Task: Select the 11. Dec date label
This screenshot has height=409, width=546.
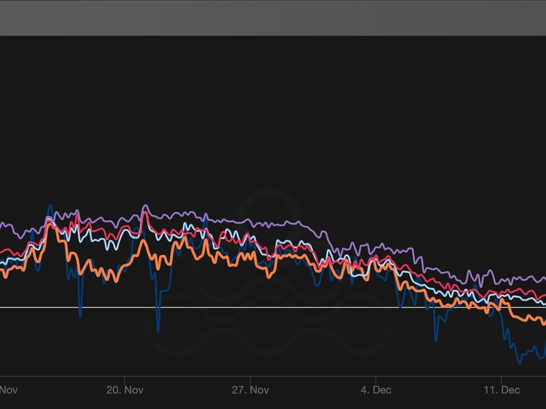Action: pos(501,390)
